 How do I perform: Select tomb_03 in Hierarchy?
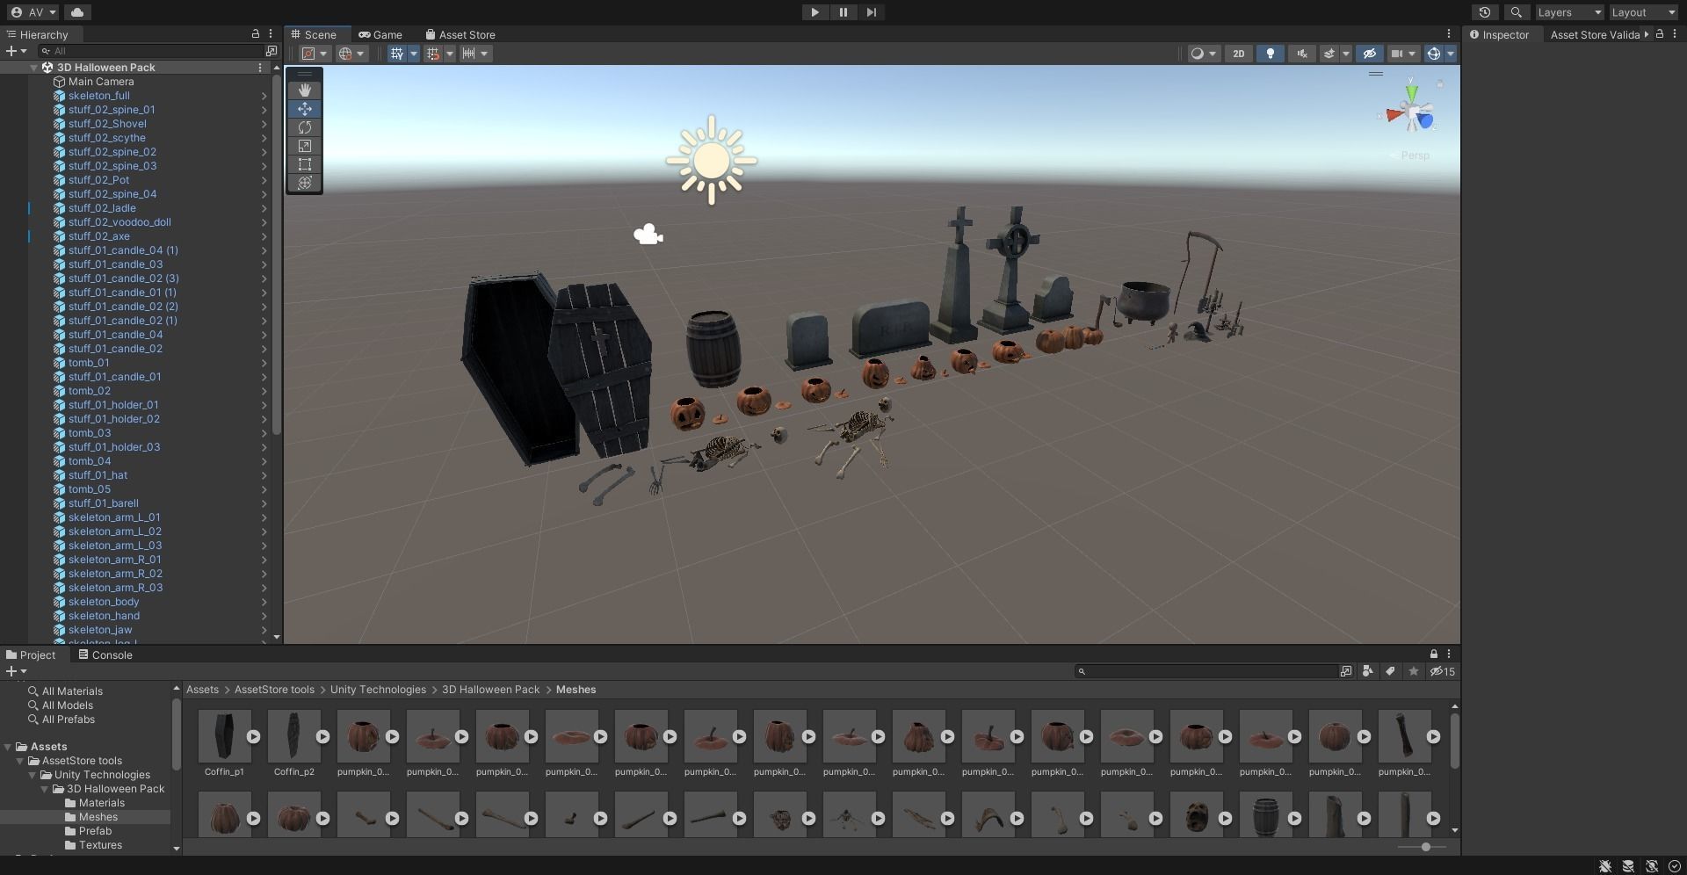tap(90, 433)
